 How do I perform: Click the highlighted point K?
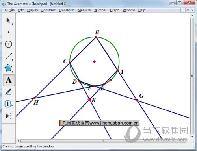pos(89,99)
